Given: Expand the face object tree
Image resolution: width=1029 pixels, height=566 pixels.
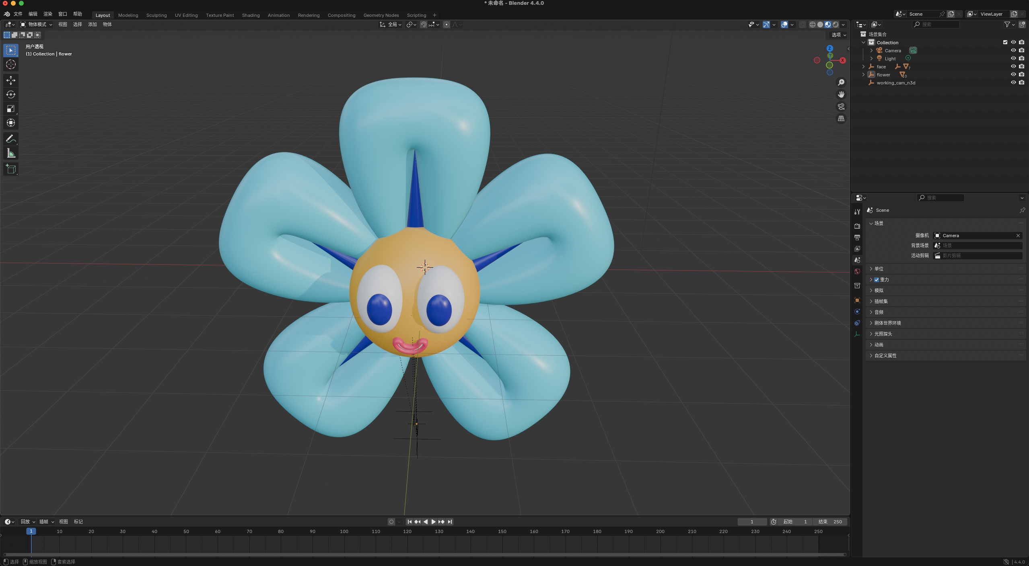Looking at the screenshot, I should (x=863, y=67).
